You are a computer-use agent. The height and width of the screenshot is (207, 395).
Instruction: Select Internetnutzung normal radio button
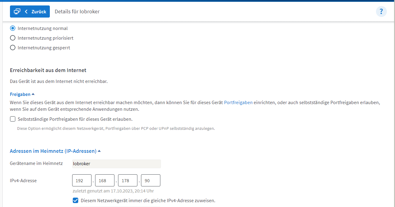point(13,28)
